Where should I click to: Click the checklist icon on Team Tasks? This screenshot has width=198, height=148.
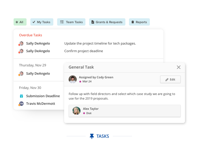coord(62,22)
